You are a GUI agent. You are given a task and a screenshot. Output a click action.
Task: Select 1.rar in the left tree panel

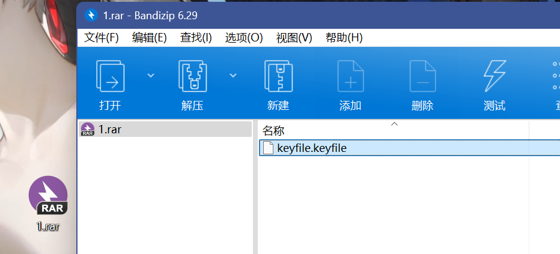tap(109, 129)
